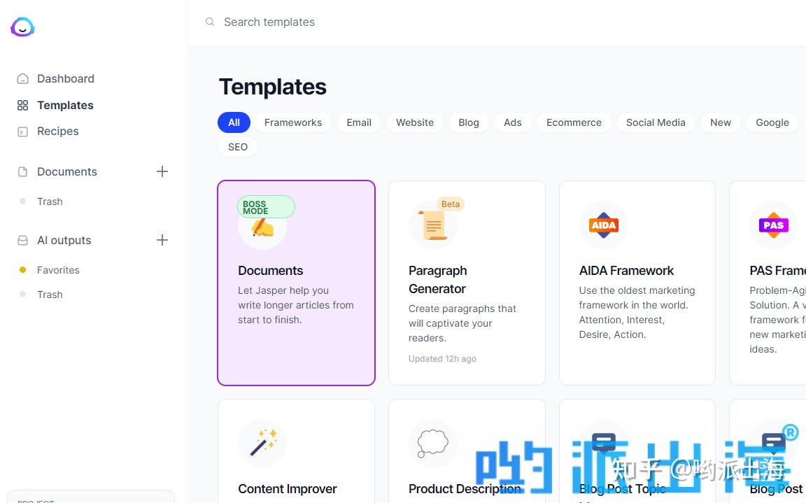Click the AI outputs inbox icon
The image size is (806, 503).
[x=22, y=241]
